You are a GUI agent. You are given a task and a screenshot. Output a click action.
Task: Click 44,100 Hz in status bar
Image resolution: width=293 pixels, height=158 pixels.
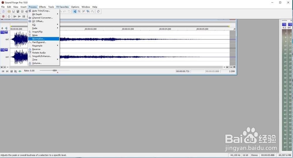pyautogui.click(x=235, y=155)
